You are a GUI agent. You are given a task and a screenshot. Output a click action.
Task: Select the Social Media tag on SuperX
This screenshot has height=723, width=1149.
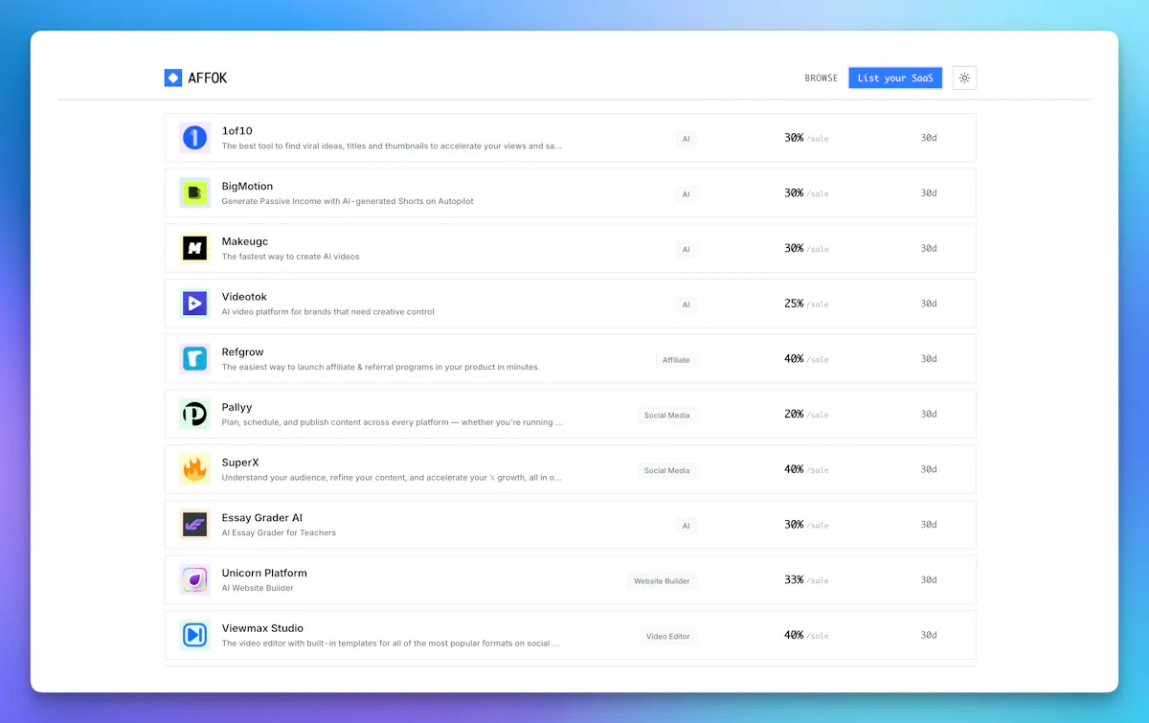(667, 470)
